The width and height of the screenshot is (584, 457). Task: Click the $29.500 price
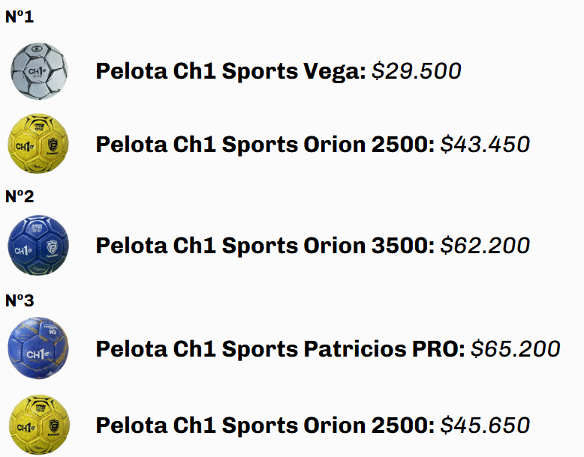pyautogui.click(x=417, y=71)
